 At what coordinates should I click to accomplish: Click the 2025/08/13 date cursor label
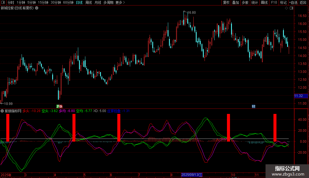[192, 175]
